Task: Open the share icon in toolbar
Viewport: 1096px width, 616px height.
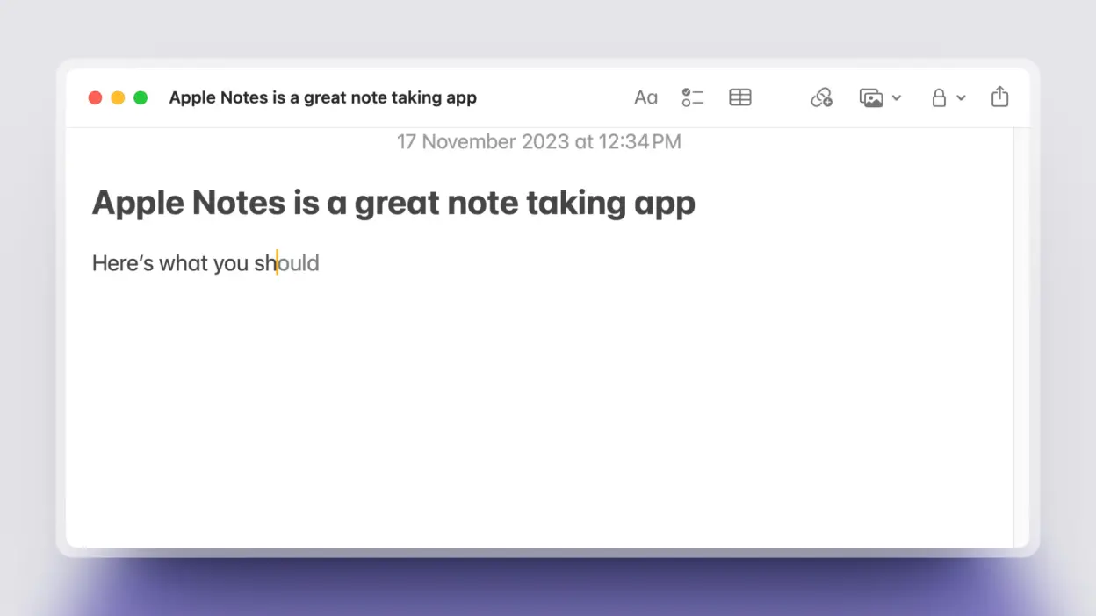Action: [x=999, y=97]
